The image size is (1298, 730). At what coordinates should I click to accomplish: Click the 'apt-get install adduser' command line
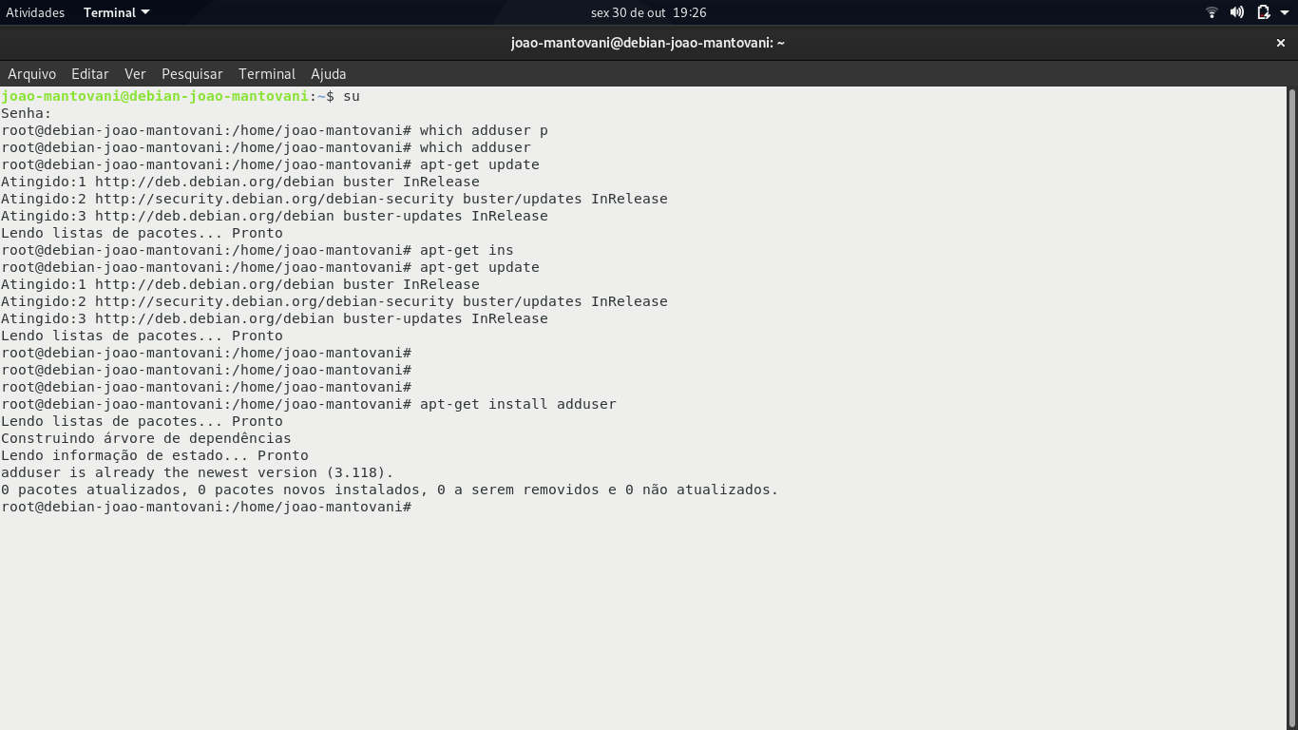coord(309,404)
